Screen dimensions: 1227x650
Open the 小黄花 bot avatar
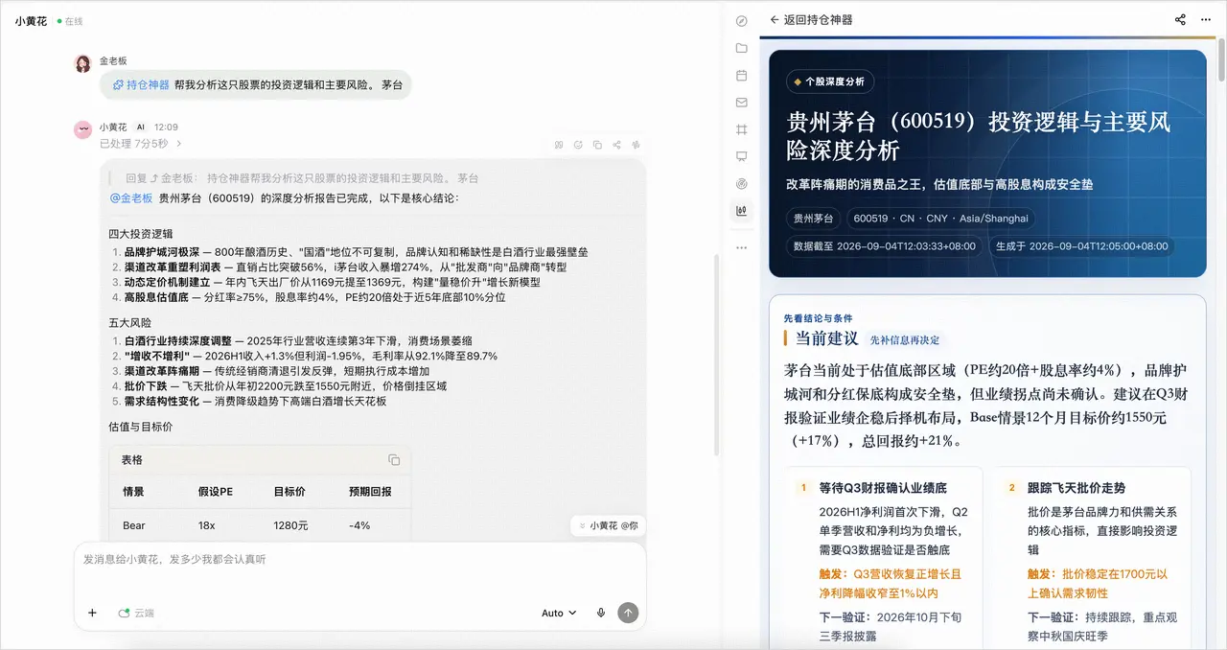coord(83,129)
